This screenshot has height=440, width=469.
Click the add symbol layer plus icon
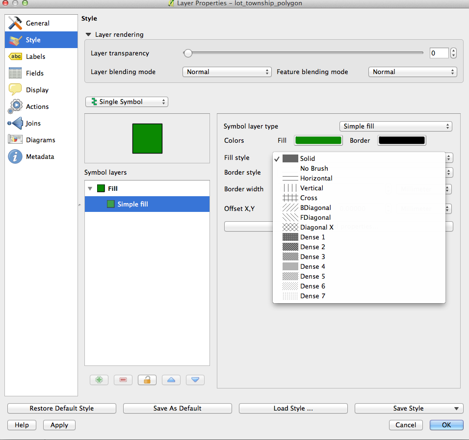(x=99, y=380)
